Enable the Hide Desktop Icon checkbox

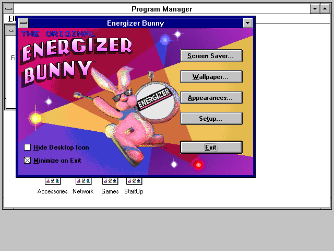pos(27,147)
